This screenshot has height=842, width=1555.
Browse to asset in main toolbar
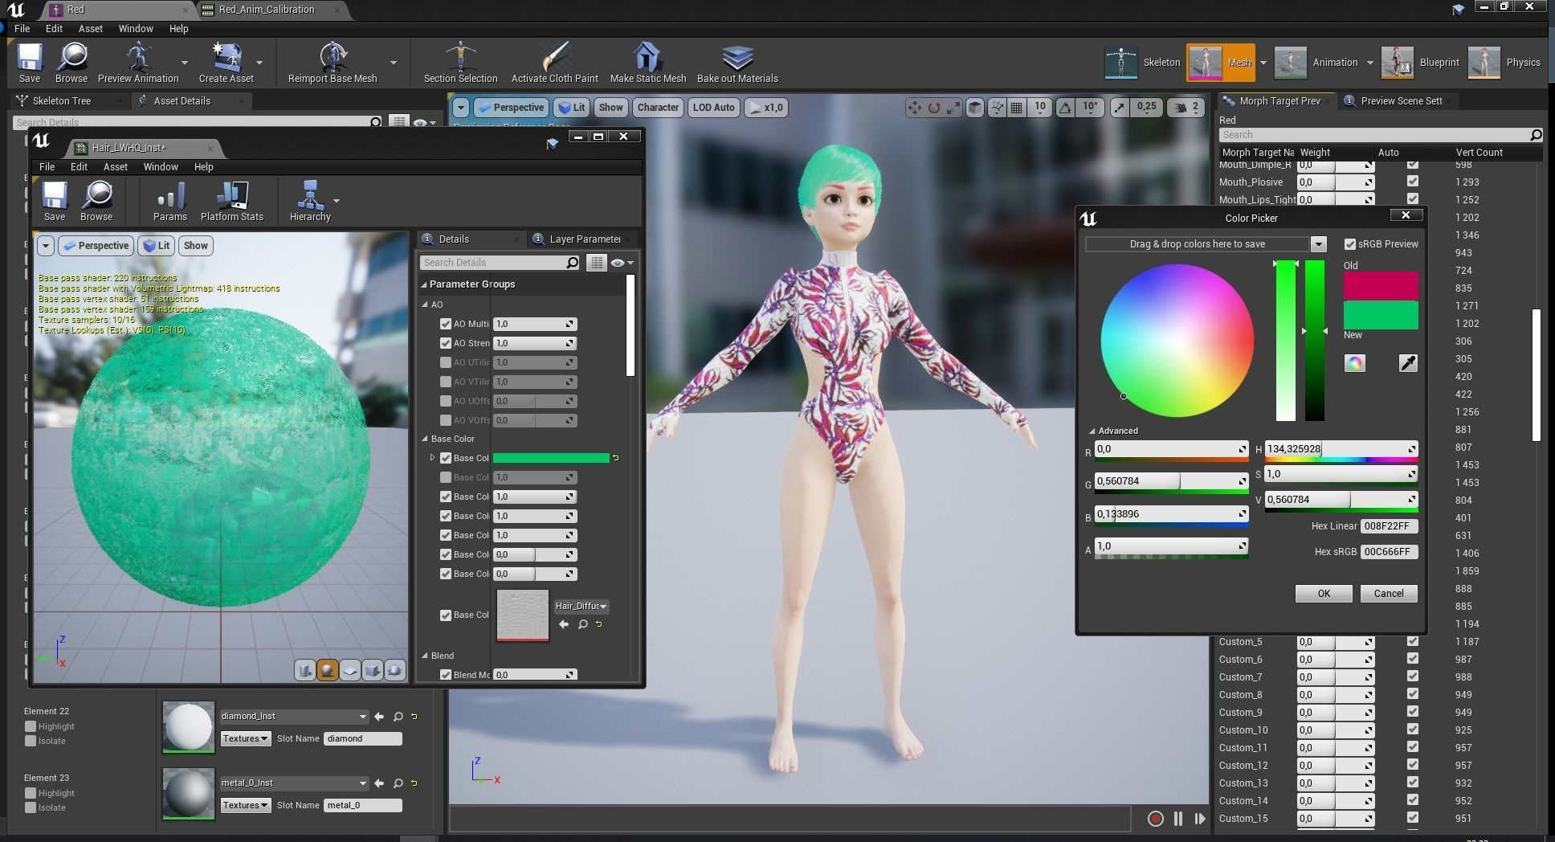tap(71, 63)
